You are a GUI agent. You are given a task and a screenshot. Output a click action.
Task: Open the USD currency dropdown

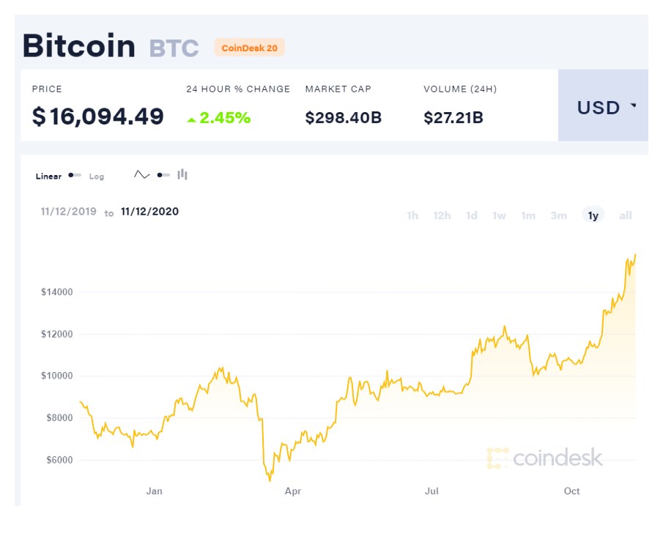602,108
